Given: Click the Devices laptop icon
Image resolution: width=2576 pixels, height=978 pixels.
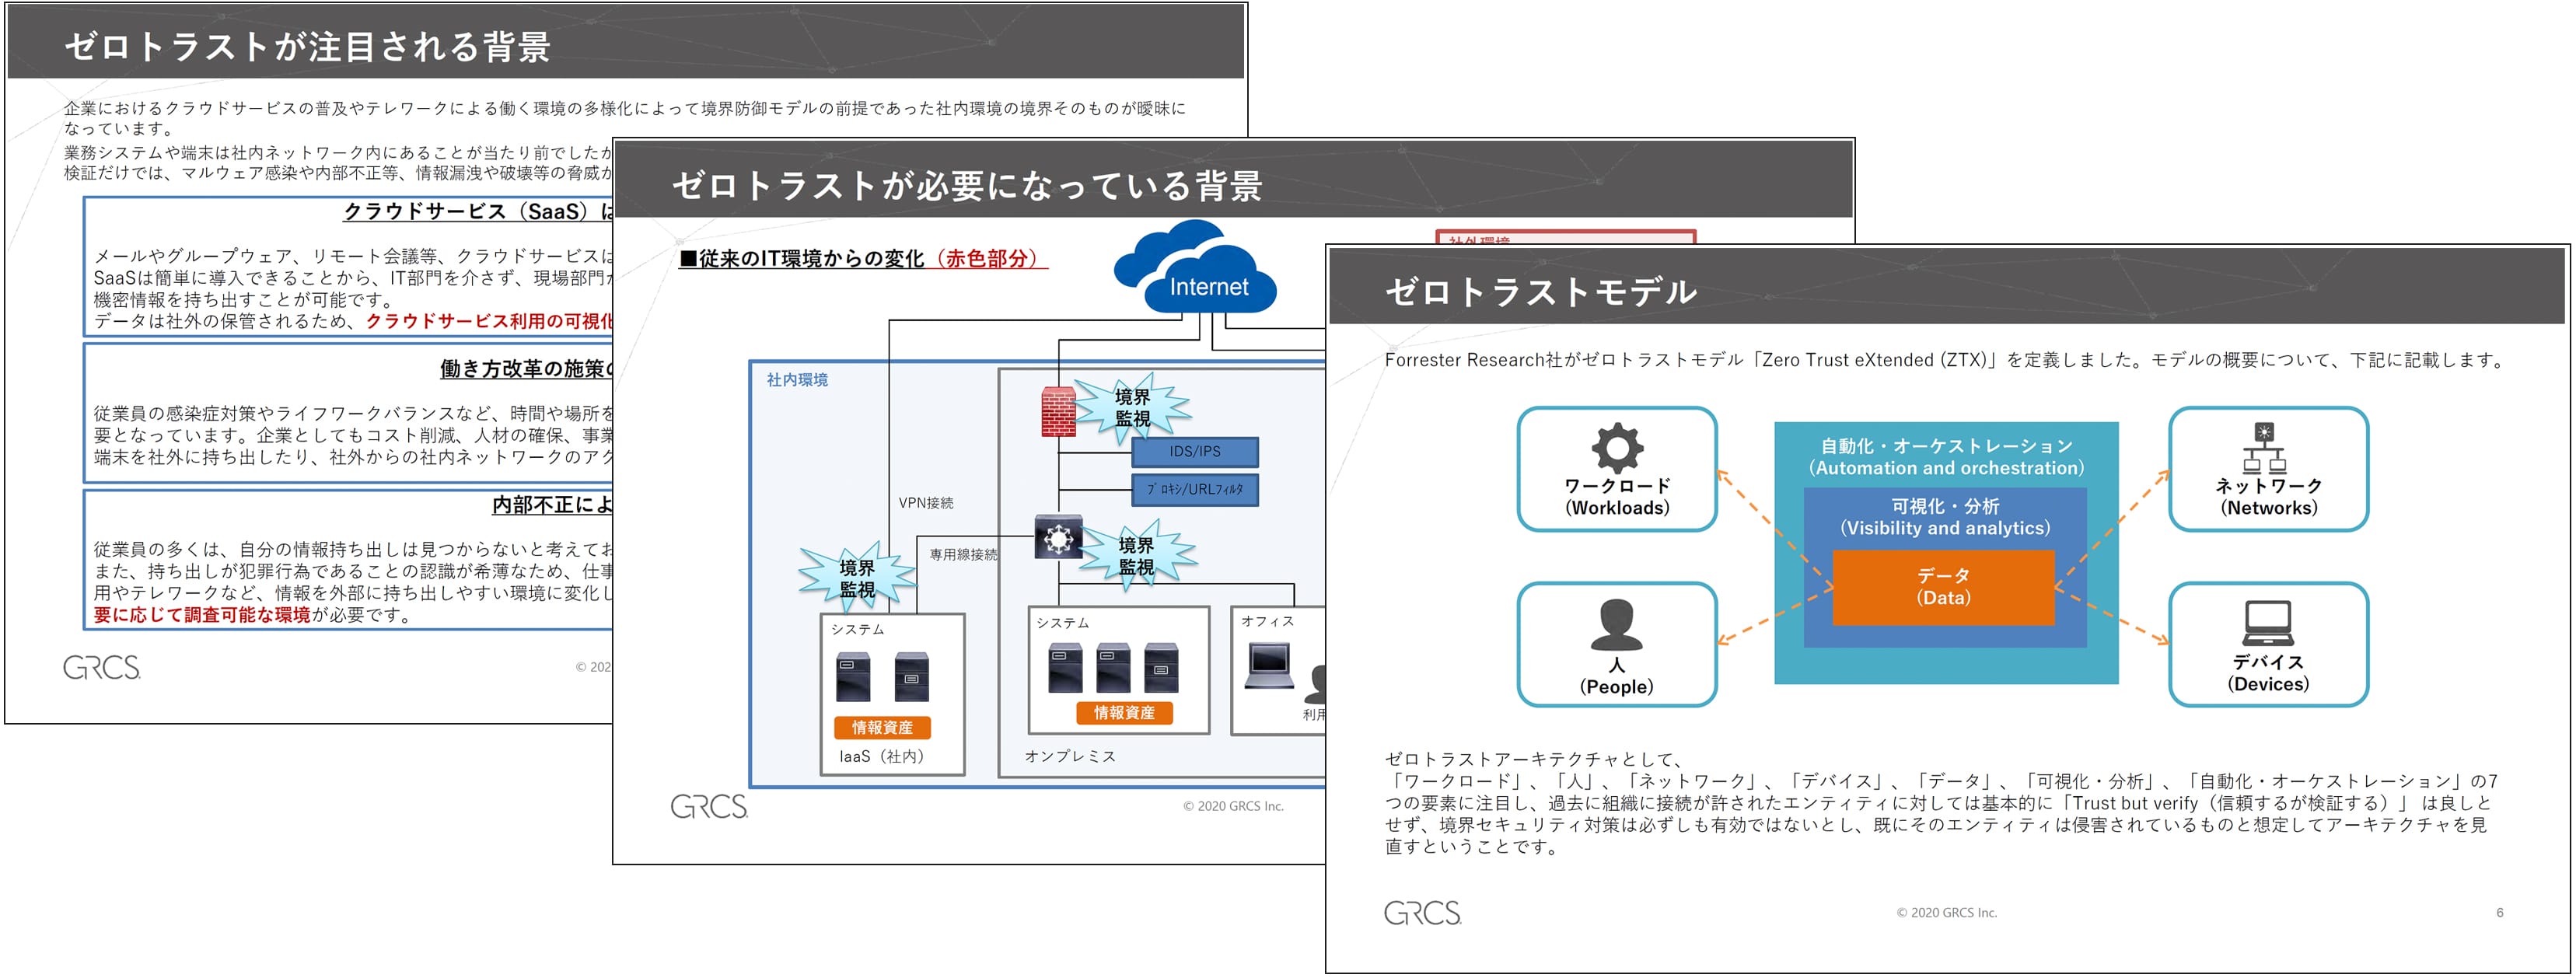Looking at the screenshot, I should click(2267, 623).
